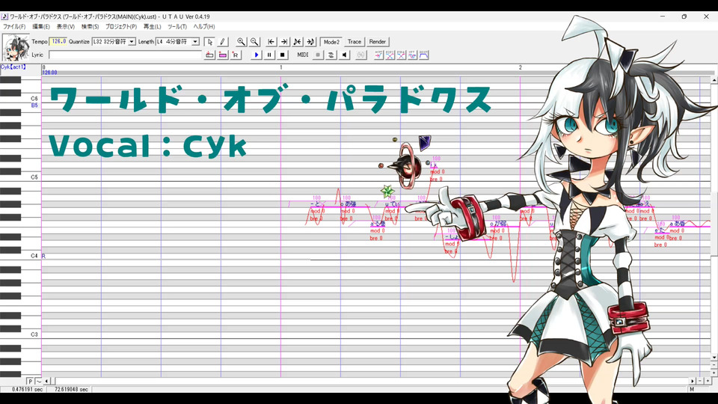Image resolution: width=718 pixels, height=404 pixels.
Task: Click the envelope reset tool icon
Action: tap(424, 55)
